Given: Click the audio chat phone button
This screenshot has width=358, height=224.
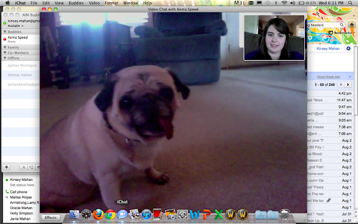Looking at the screenshot, I should point(31,167).
